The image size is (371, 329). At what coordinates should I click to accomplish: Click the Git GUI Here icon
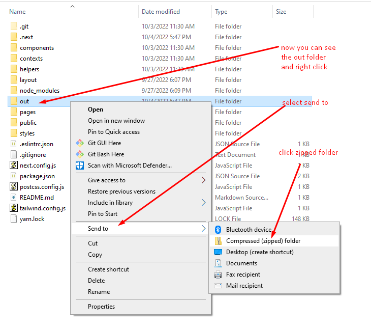coord(80,143)
